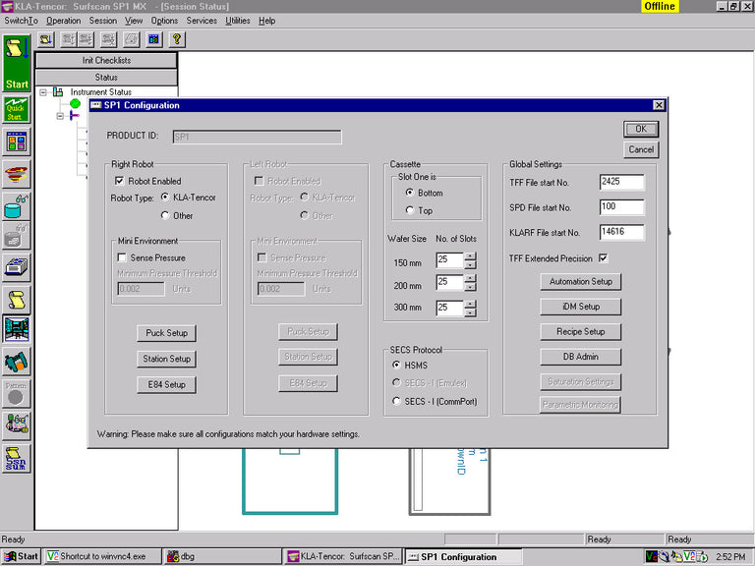Click the colorful machine diagnostics sidebar icon
The width and height of the screenshot is (755, 566).
pos(17,425)
